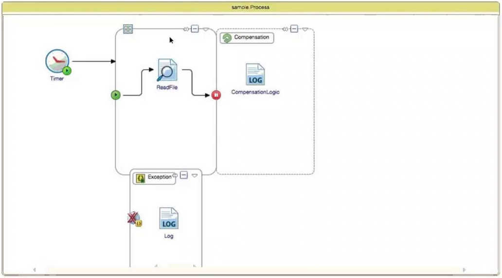Image resolution: width=502 pixels, height=278 pixels.
Task: Click the horizontal scrollbar right arrow
Action: click(464, 270)
